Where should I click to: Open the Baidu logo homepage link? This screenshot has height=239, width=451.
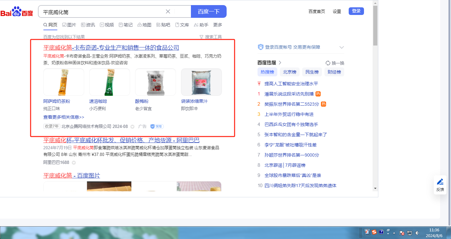tap(17, 12)
